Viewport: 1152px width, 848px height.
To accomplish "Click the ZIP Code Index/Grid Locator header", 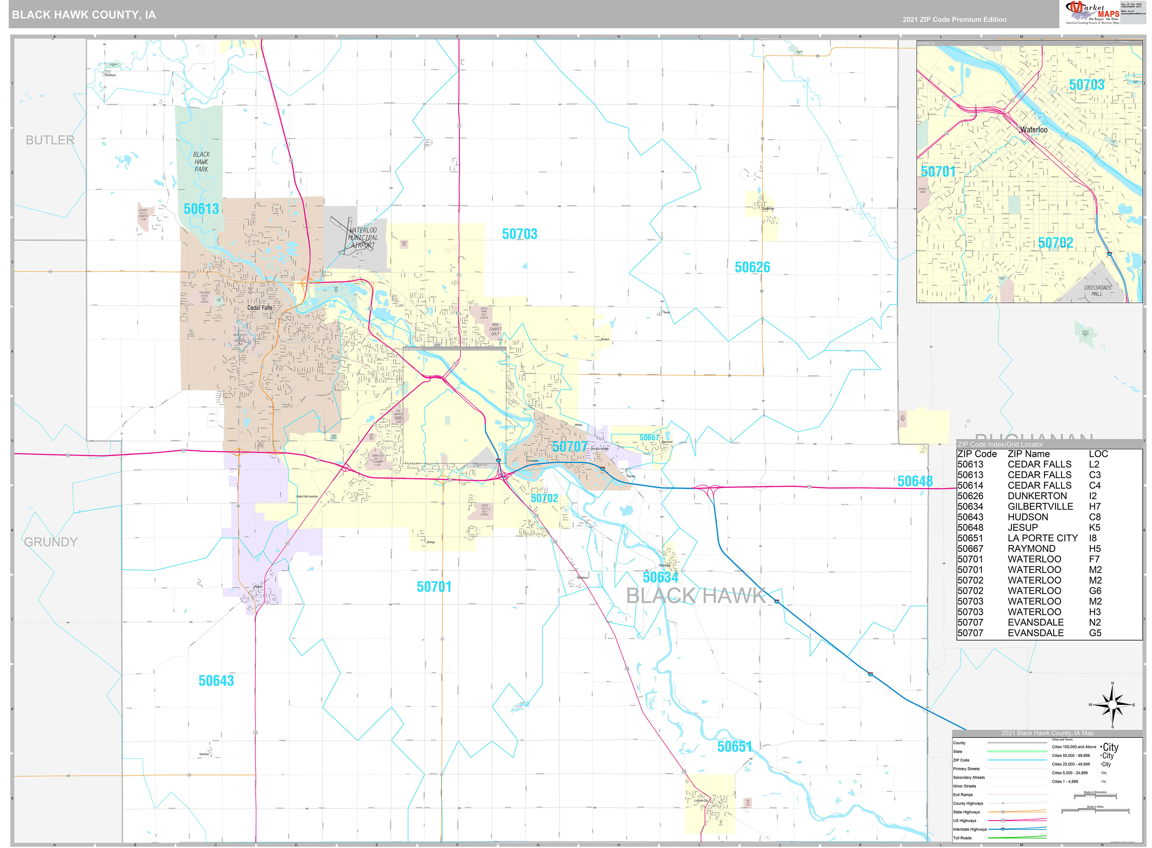I will [x=1000, y=444].
